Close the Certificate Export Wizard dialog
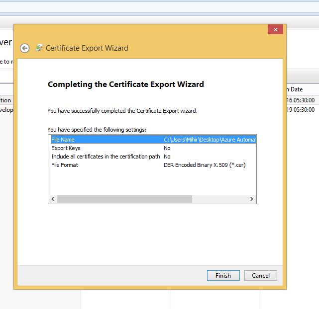 (x=275, y=29)
